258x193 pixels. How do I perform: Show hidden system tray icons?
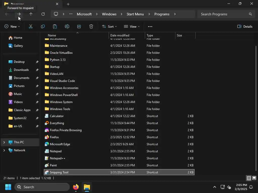click(x=215, y=187)
